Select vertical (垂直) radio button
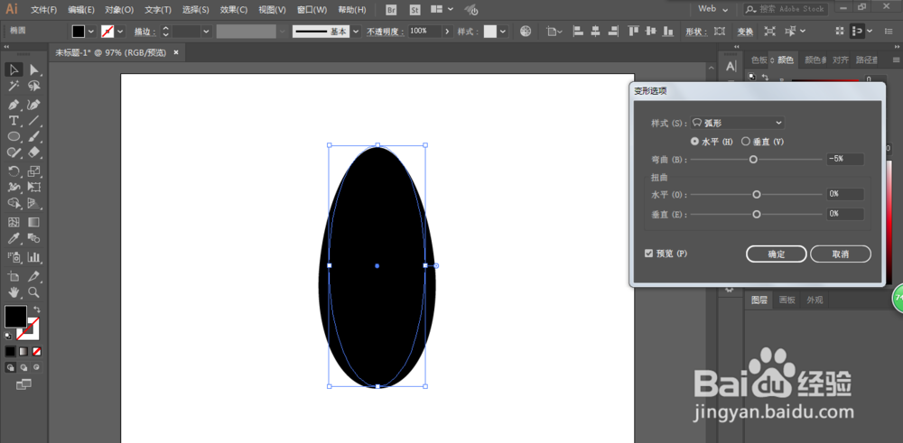903x443 pixels. [x=746, y=142]
